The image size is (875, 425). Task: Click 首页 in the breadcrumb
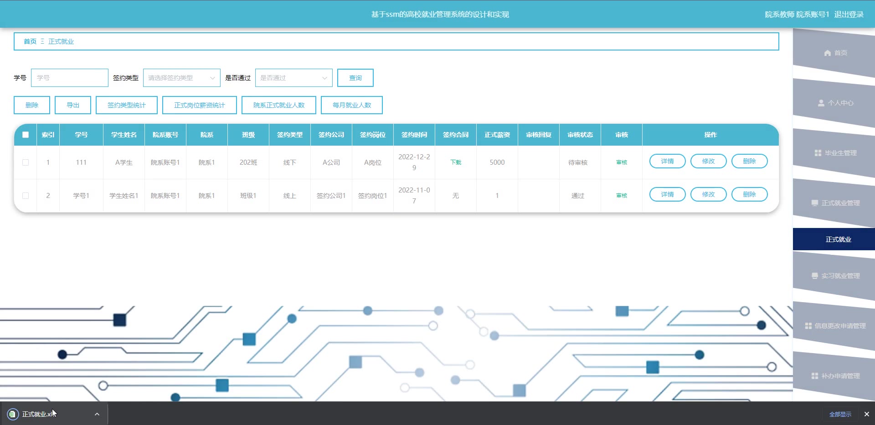(x=30, y=41)
